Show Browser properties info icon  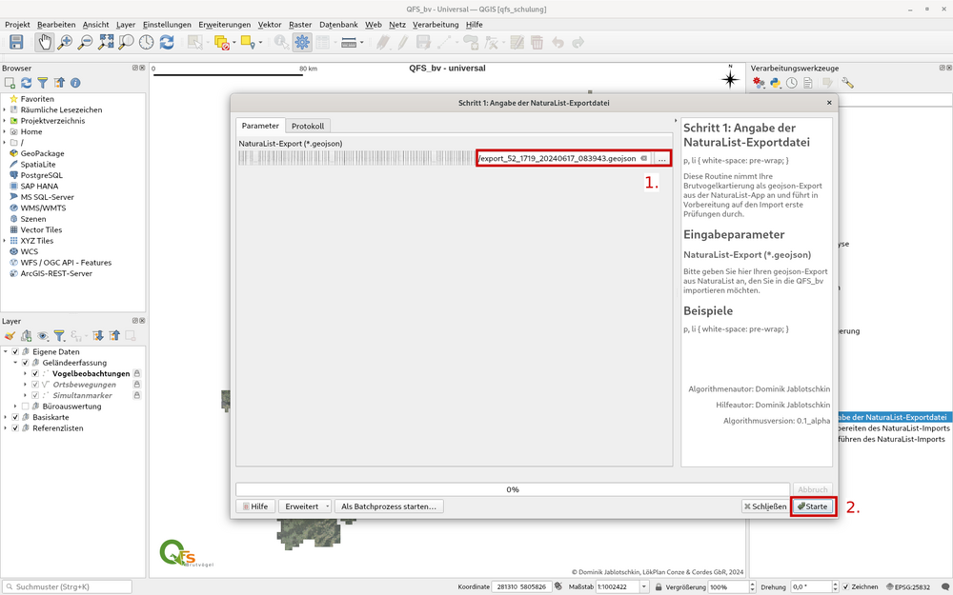click(x=75, y=83)
